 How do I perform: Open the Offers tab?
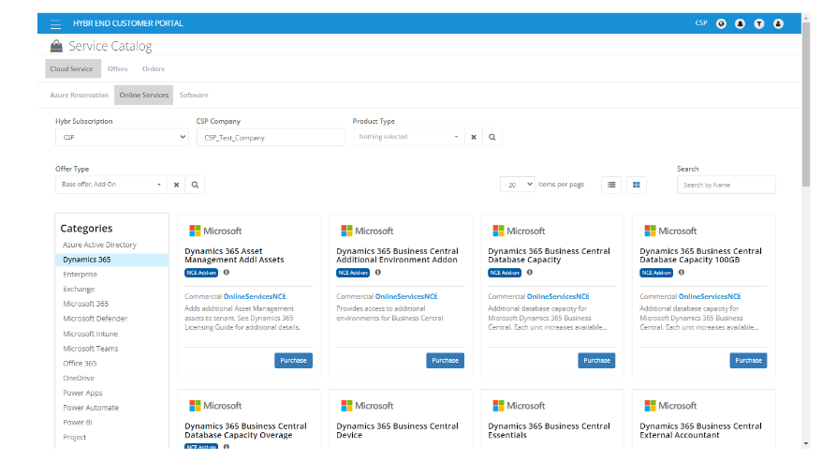click(118, 68)
